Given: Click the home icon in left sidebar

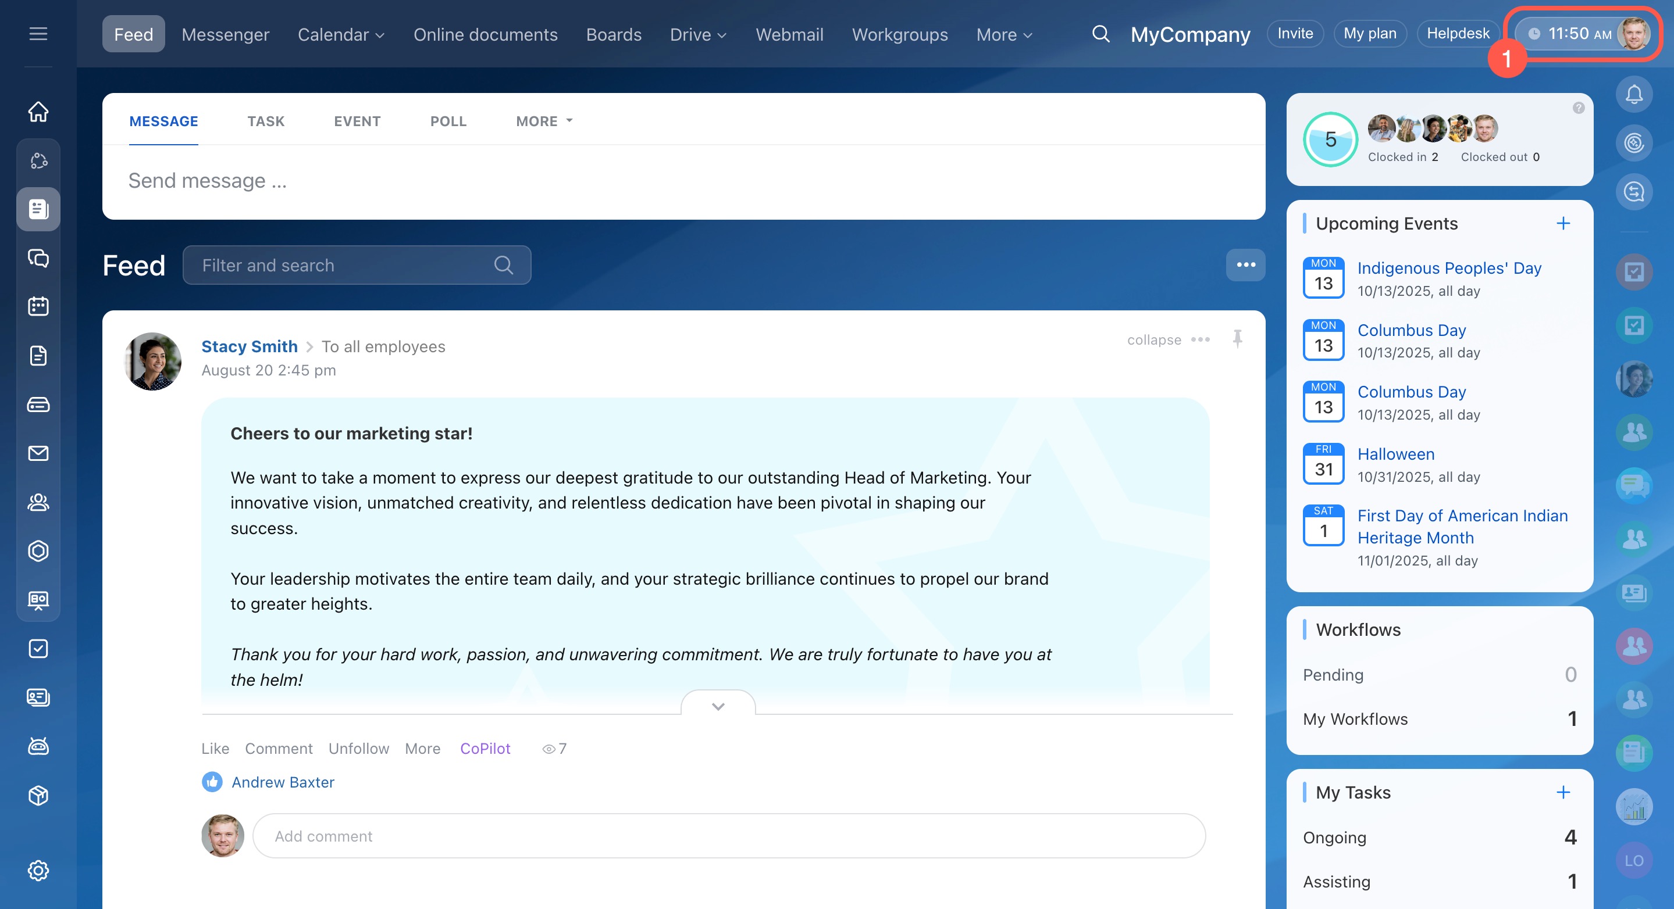Looking at the screenshot, I should [38, 111].
